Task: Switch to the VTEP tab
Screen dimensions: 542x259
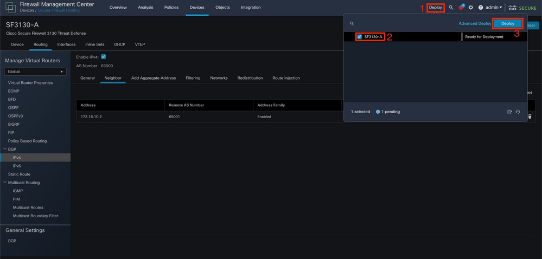Action: 140,44
